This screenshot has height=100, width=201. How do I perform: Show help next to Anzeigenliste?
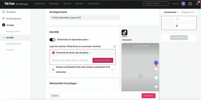tap(178, 12)
